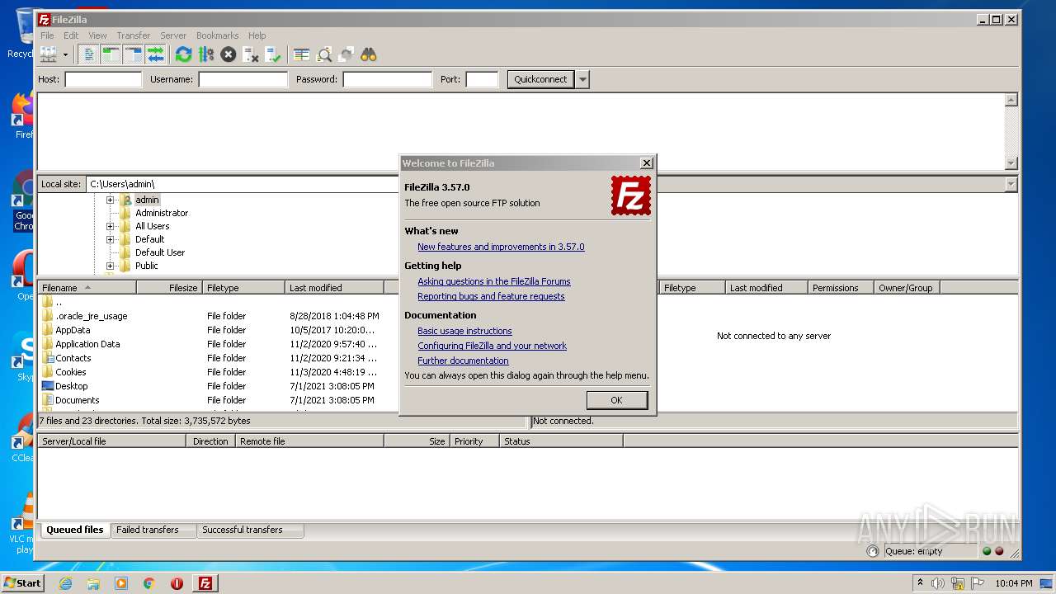This screenshot has width=1056, height=594.
Task: Open the Site Manager dropdown arrow
Action: coord(65,54)
